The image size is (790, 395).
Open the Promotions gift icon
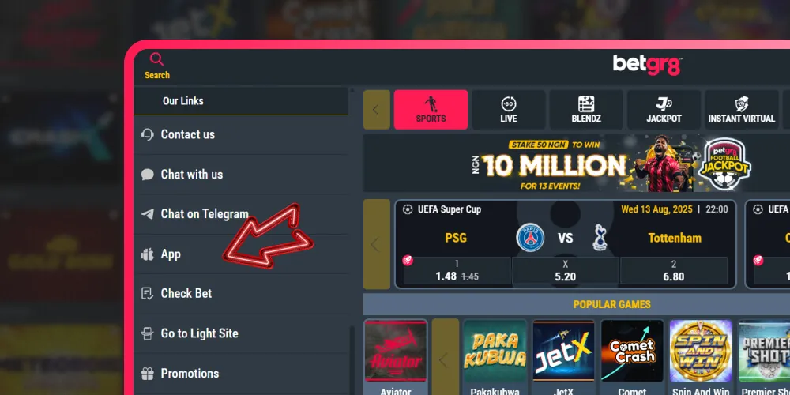pyautogui.click(x=147, y=374)
